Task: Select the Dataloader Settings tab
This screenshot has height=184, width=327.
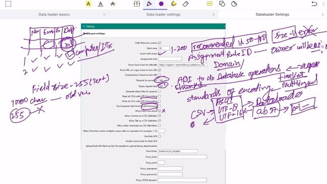Action: tap(272, 14)
